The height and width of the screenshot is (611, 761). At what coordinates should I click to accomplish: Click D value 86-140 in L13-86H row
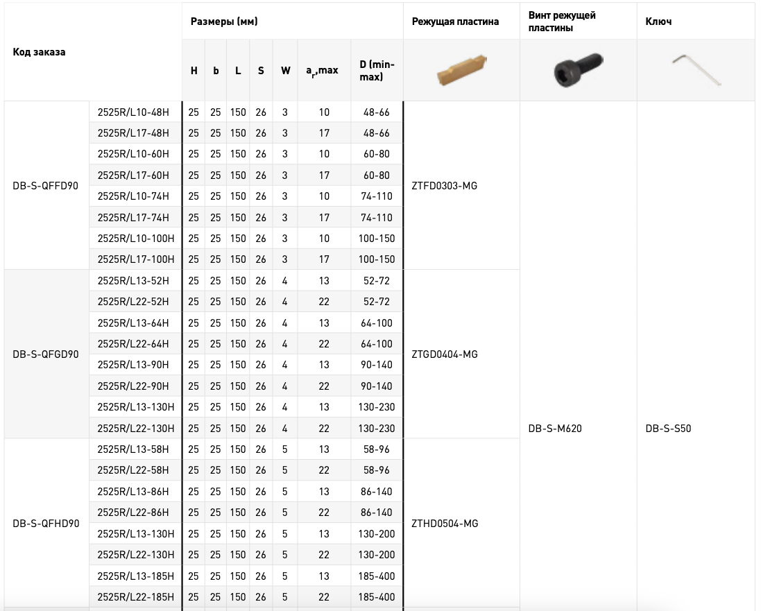click(x=377, y=491)
